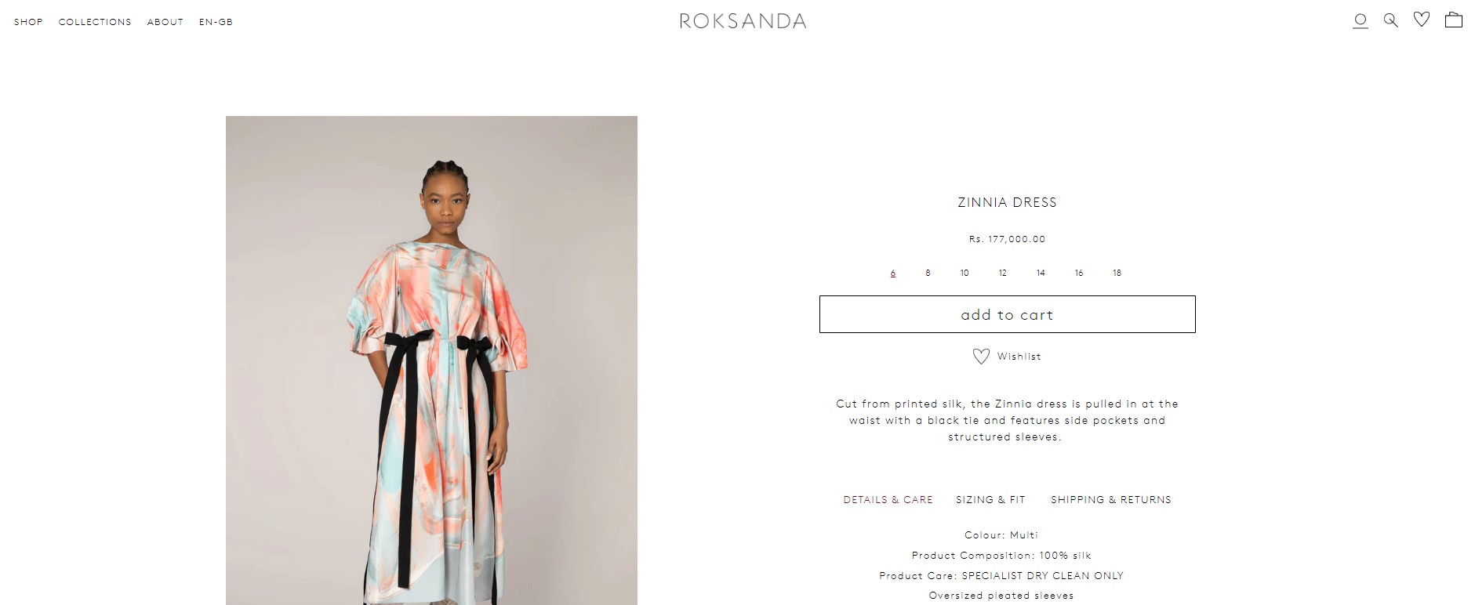This screenshot has height=605, width=1475.
Task: Click the ROKSANDA logo
Action: [743, 21]
